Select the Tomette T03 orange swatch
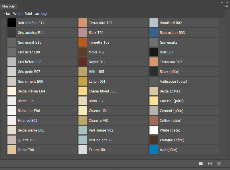This screenshot has width=230, height=170. [x=83, y=42]
